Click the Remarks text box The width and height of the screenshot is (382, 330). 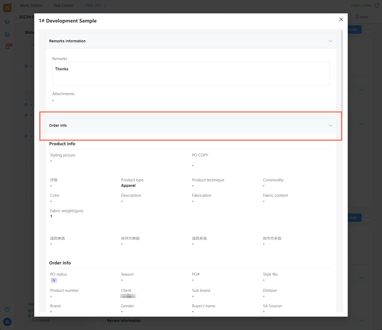coord(191,74)
